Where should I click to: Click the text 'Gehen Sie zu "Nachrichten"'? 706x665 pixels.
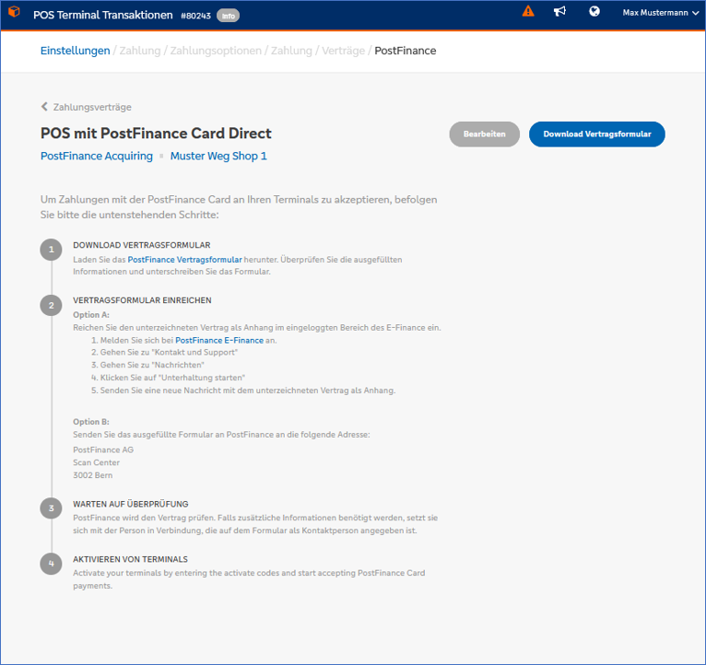[x=152, y=365]
